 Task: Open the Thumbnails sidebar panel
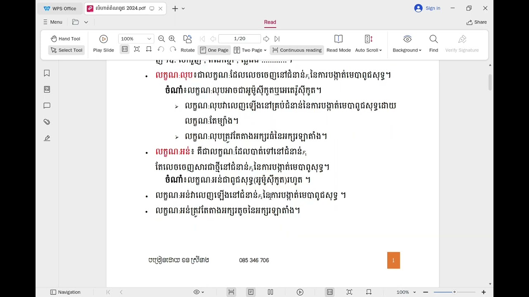tap(47, 89)
